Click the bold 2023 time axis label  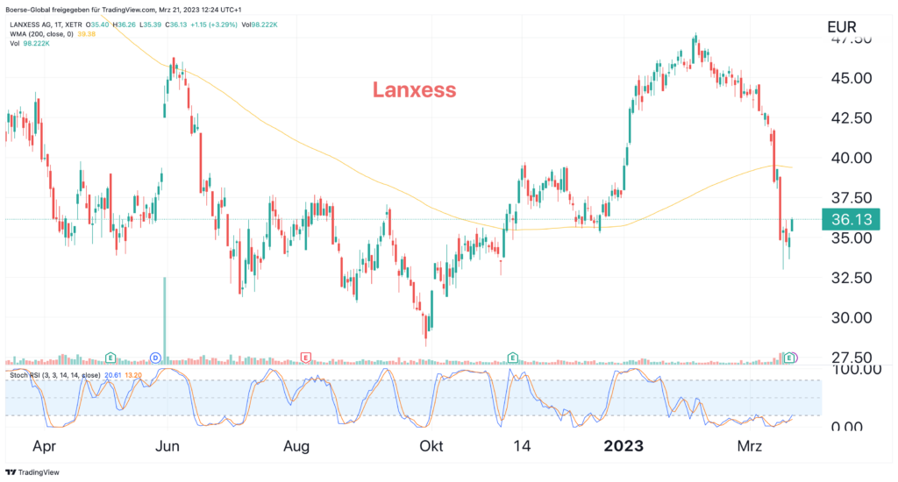click(624, 447)
